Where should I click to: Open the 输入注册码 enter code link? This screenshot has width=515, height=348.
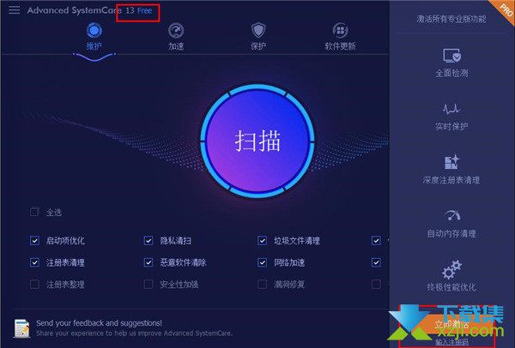pos(451,342)
